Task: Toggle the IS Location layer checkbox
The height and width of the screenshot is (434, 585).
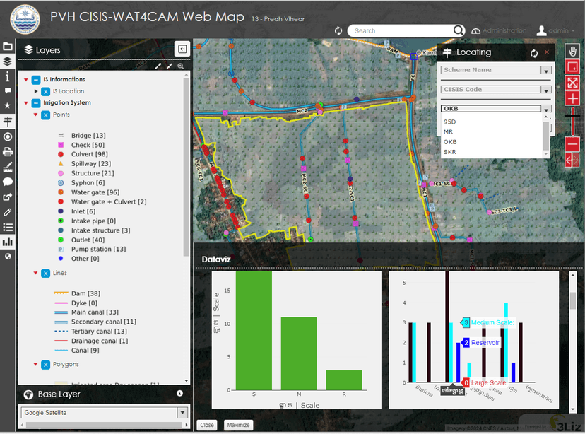Action: click(46, 91)
